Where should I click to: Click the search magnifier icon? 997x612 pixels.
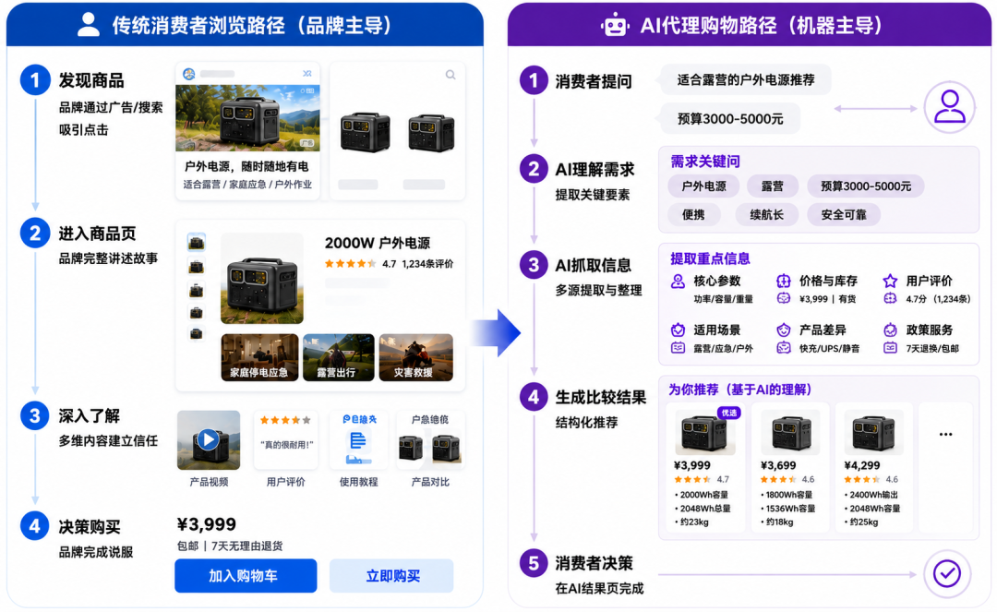coord(450,75)
